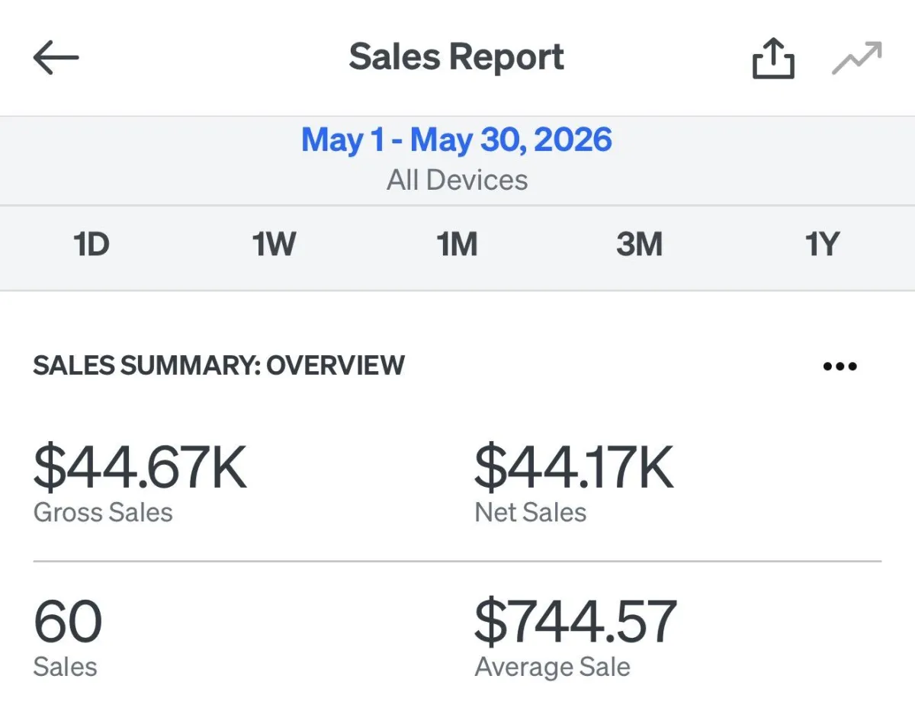The width and height of the screenshot is (915, 714).
Task: Tap the Sales Report title
Action: tap(457, 57)
